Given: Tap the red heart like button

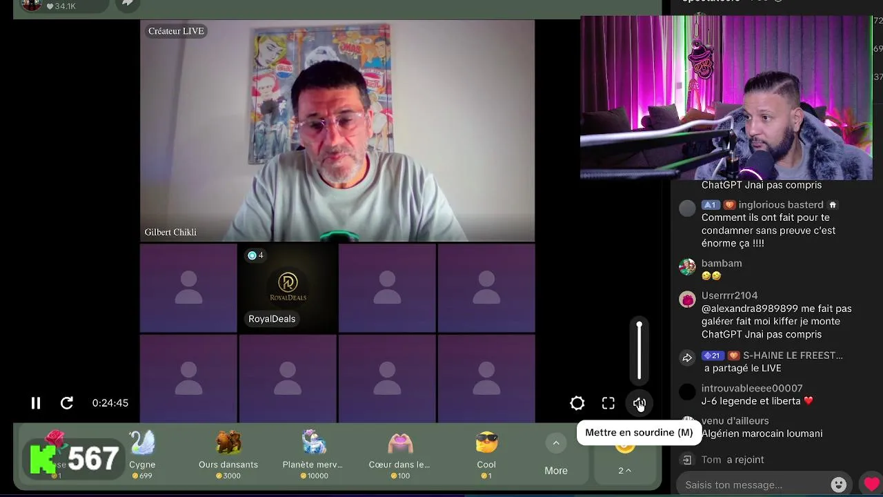Looking at the screenshot, I should [872, 485].
